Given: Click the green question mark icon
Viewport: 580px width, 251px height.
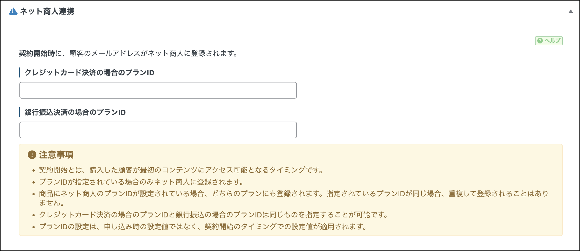Looking at the screenshot, I should 540,41.
